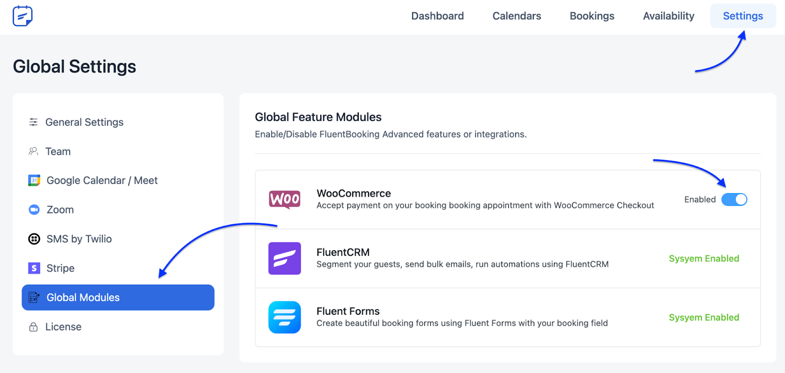Screen dimensions: 785x373
Task: Click the General Settings sliders icon
Action: tap(33, 122)
